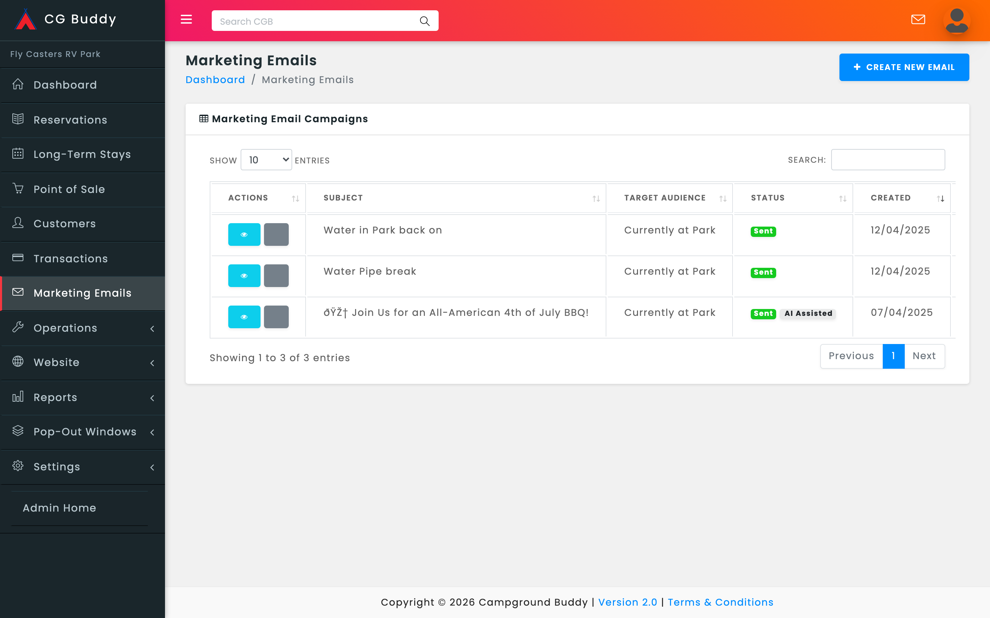Sort table by Created column arrows
990x618 pixels.
tap(940, 199)
